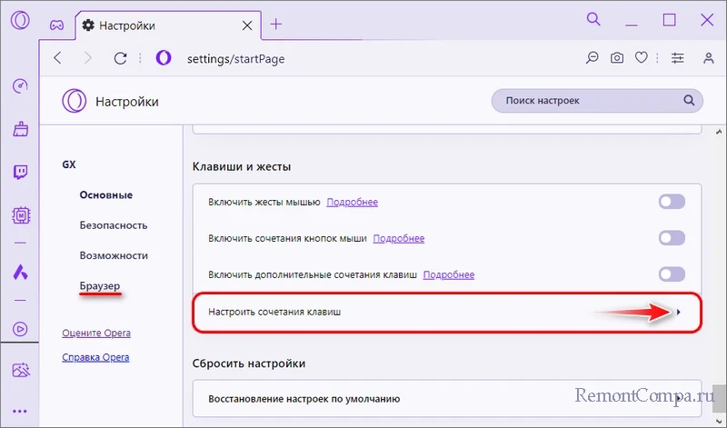Open GX Corner gamepad tab icon
The height and width of the screenshot is (428, 727).
(x=55, y=24)
